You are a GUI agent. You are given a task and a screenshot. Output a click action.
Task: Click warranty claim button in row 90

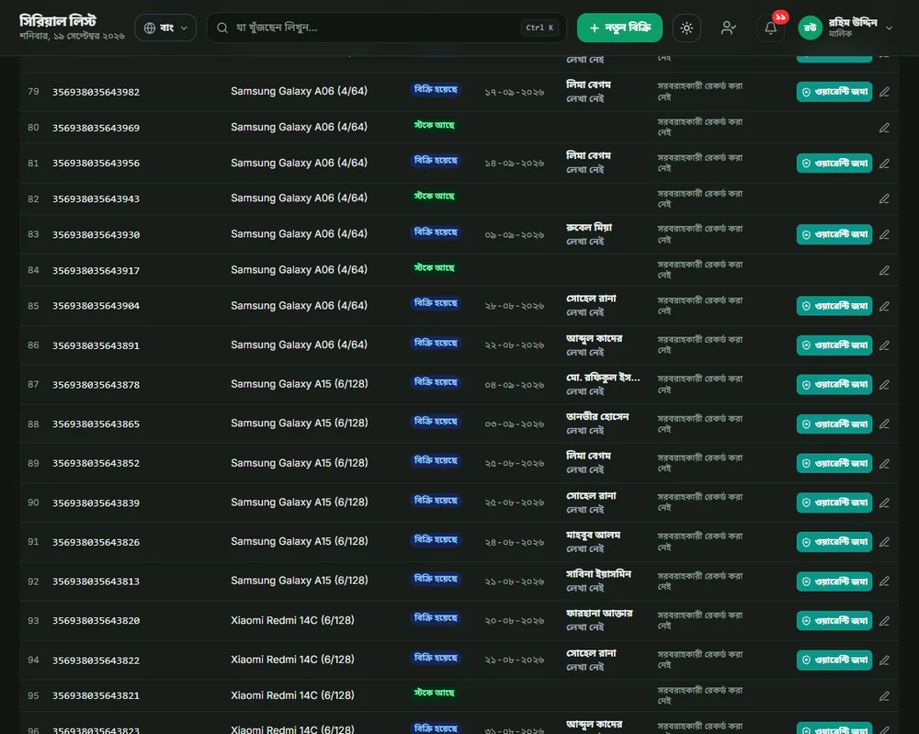pos(834,503)
